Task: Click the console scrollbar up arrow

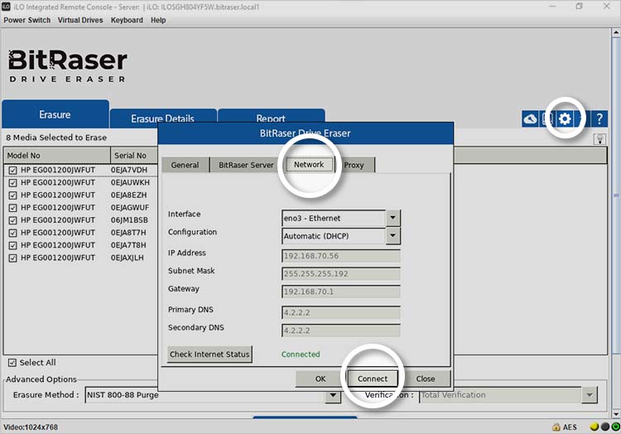Action: (x=616, y=33)
